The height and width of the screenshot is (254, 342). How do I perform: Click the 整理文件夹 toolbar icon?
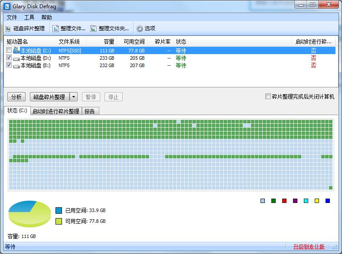pos(93,29)
